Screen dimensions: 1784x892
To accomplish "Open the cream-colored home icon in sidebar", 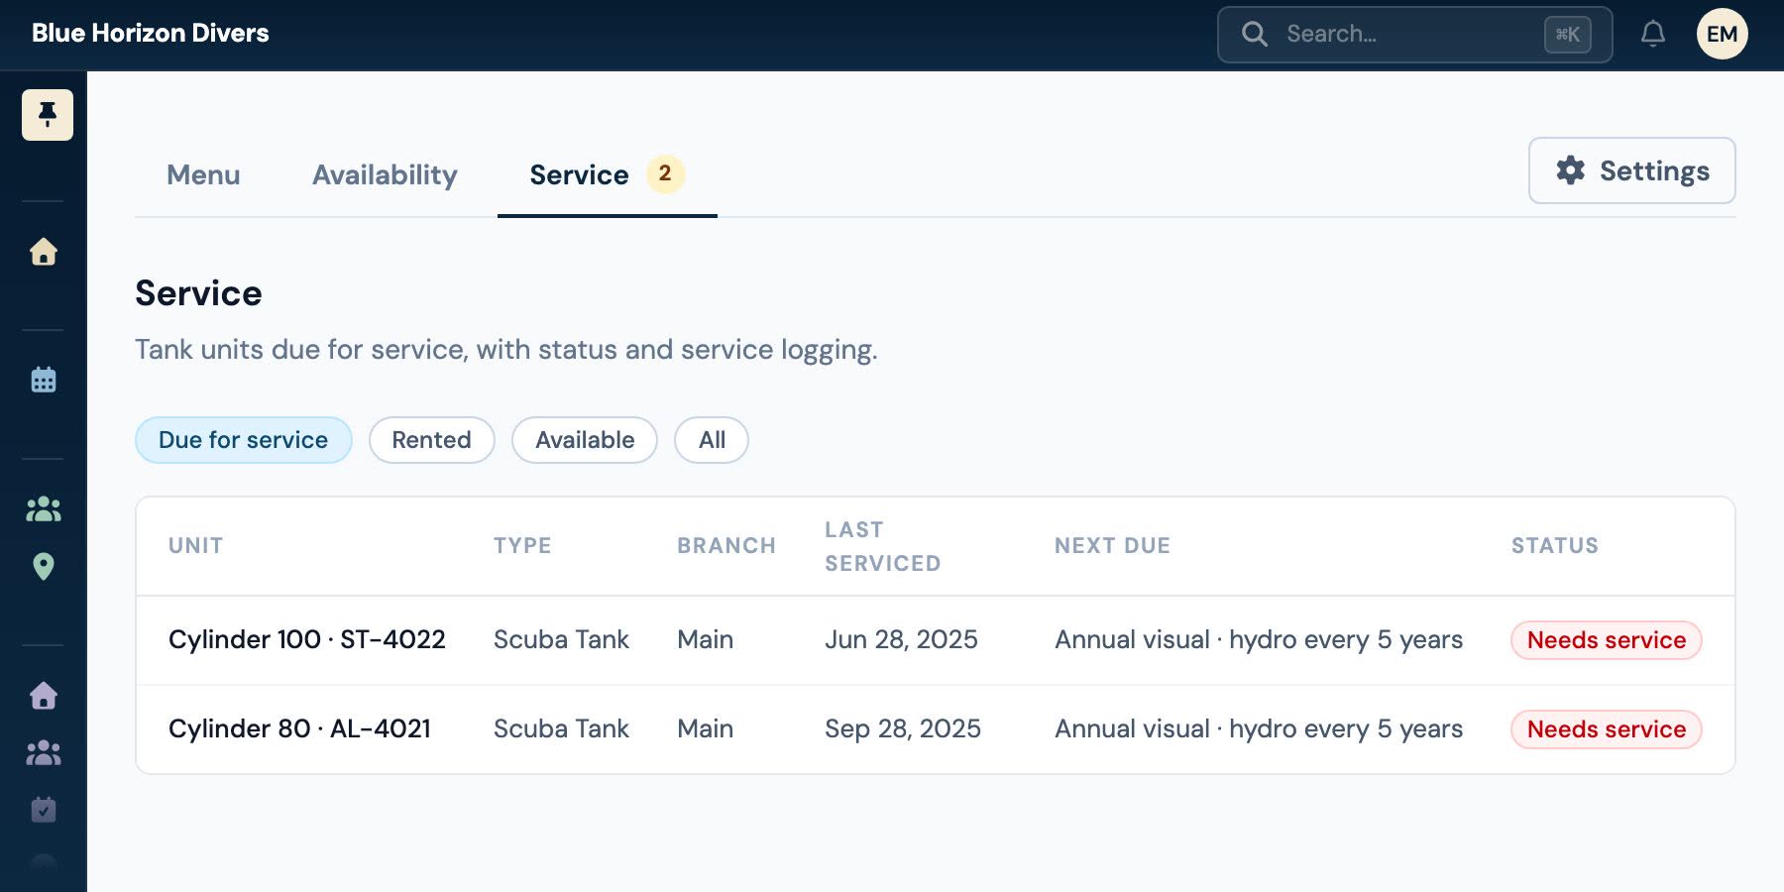I will click(x=44, y=252).
